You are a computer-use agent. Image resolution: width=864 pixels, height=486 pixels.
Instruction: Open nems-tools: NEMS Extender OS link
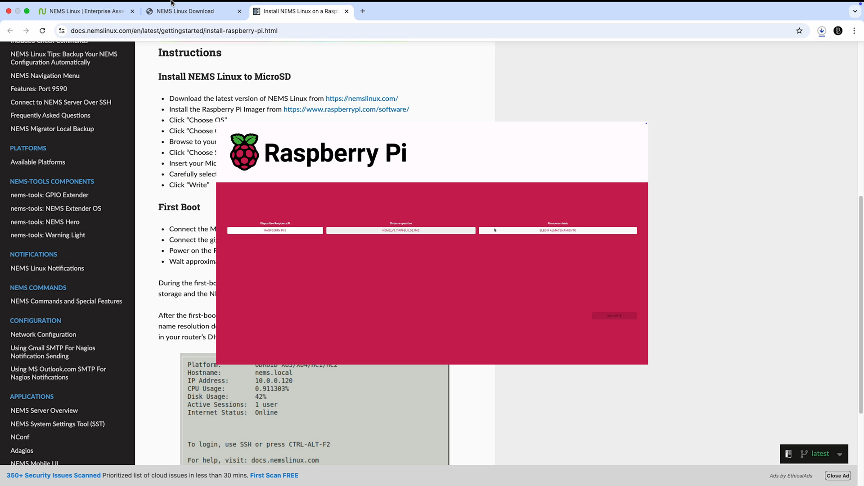click(x=56, y=208)
